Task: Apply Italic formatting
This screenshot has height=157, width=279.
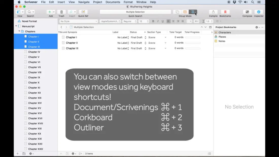Action: 158,21
